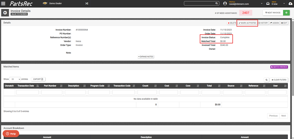The height and width of the screenshot is (139, 294).
Task: Click the Count filter field
Action: point(147,92)
